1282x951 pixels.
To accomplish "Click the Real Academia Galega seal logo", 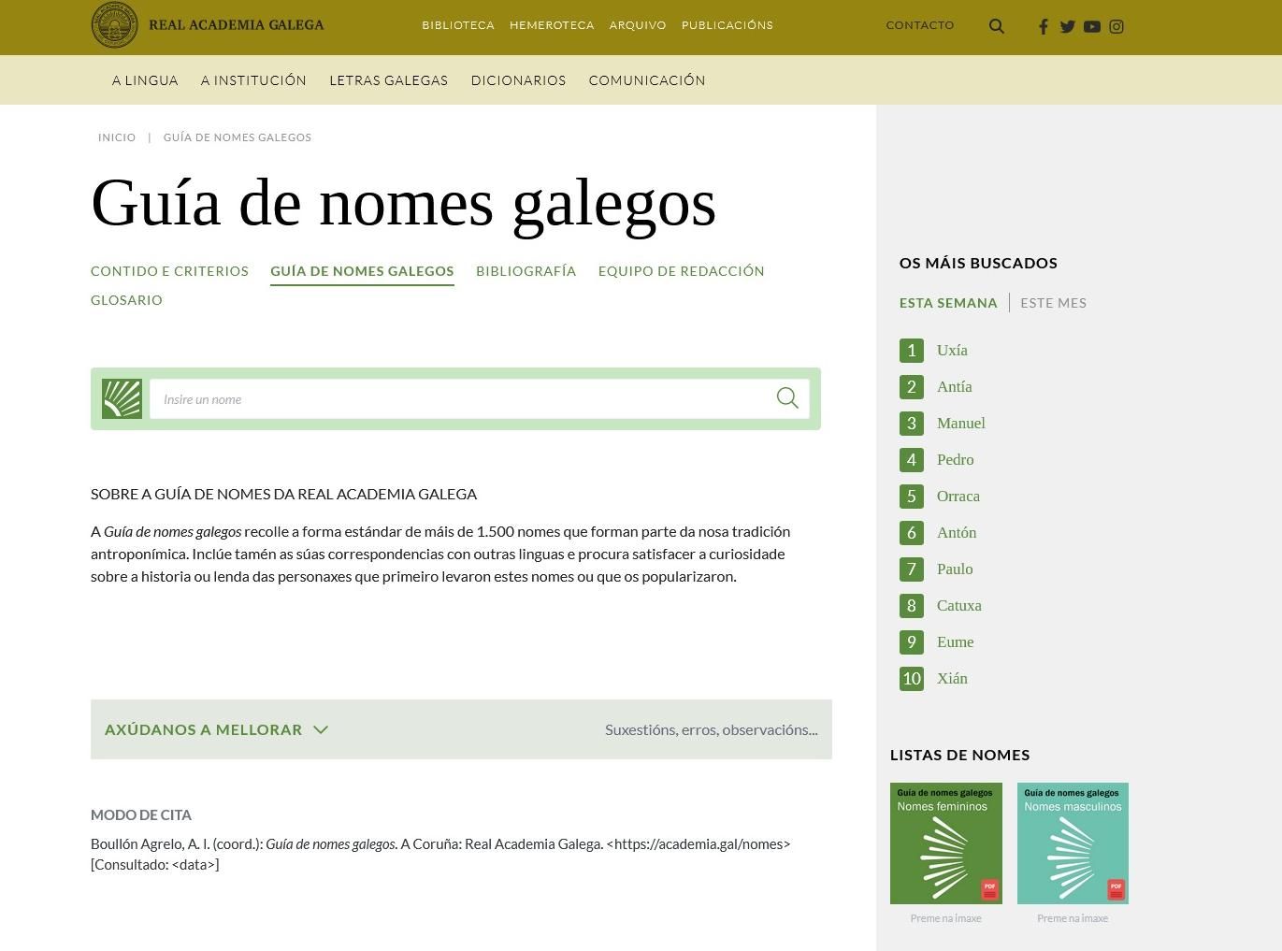I will [114, 24].
